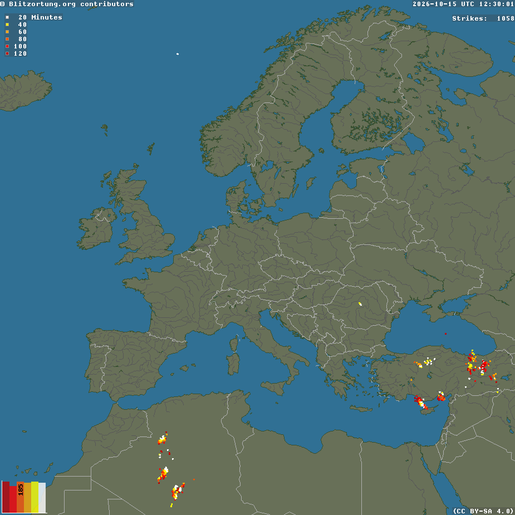Click the "120" legend label
515x515 pixels.
pyautogui.click(x=20, y=53)
